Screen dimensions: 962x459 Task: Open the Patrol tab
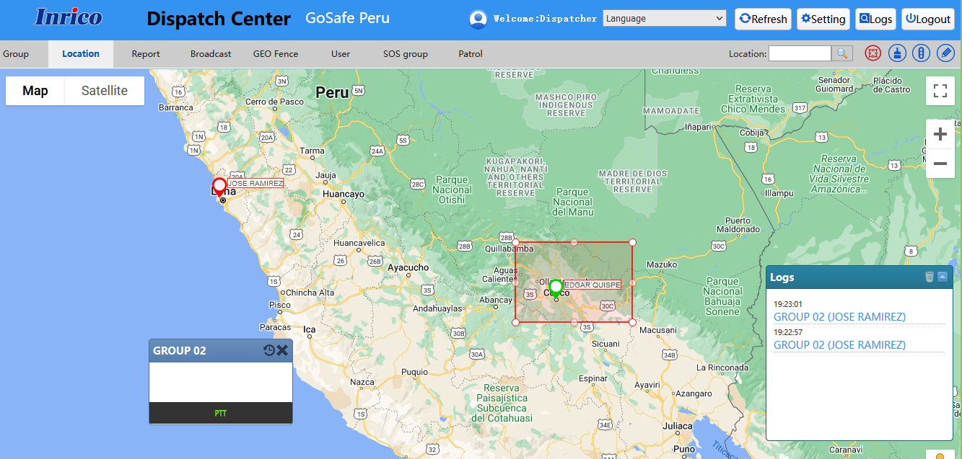(471, 54)
